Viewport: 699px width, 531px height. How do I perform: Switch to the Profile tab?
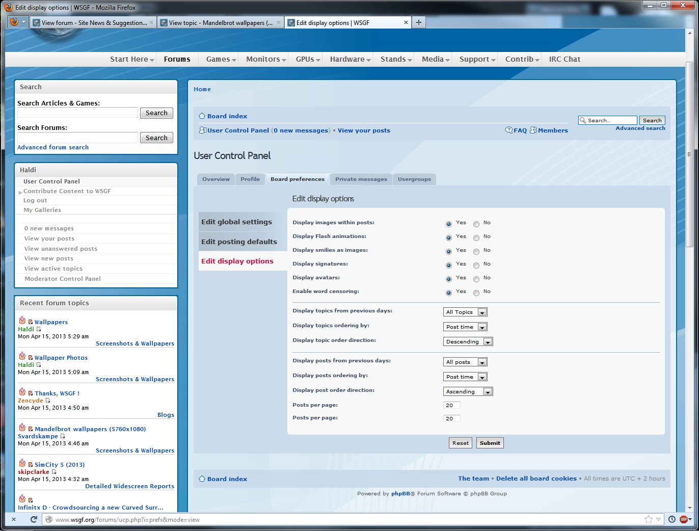click(250, 179)
